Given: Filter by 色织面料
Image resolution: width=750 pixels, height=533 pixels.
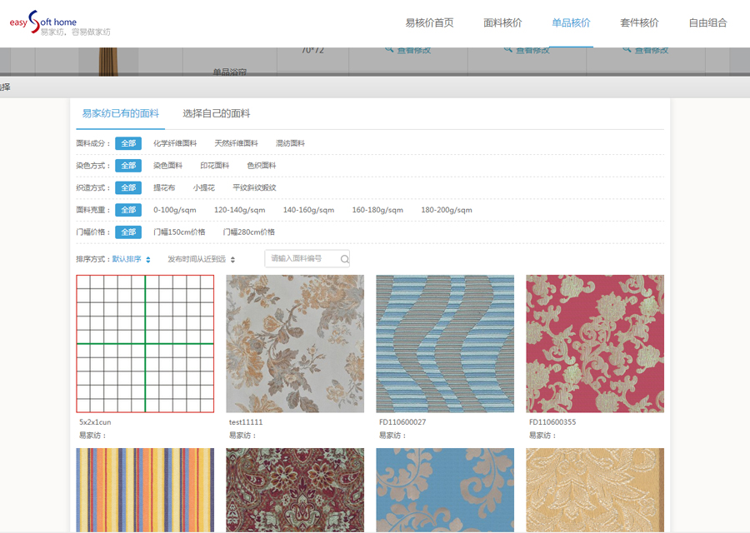Looking at the screenshot, I should (x=262, y=166).
